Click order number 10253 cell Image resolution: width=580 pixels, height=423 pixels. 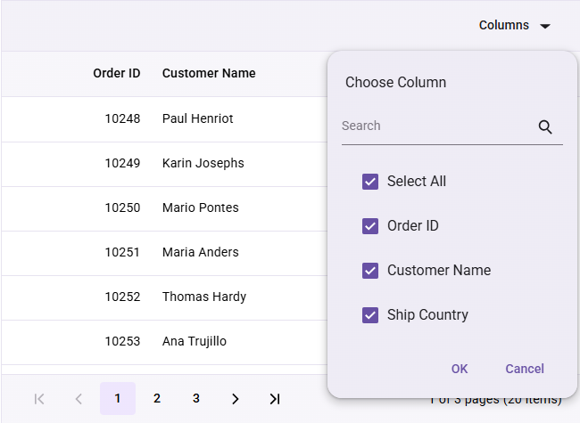tap(122, 341)
